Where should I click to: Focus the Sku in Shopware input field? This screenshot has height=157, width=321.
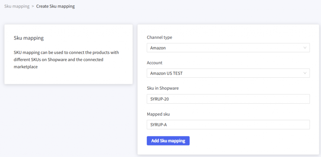coord(228,99)
